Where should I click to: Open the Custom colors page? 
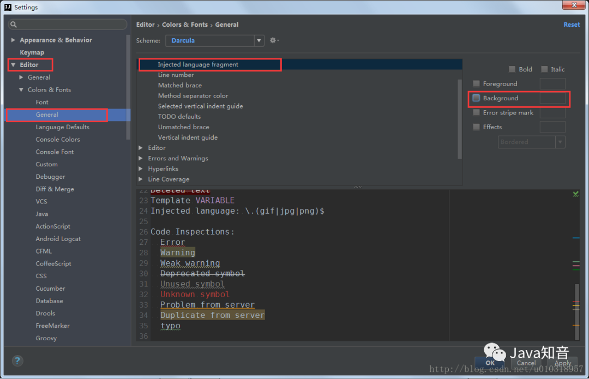click(x=46, y=164)
